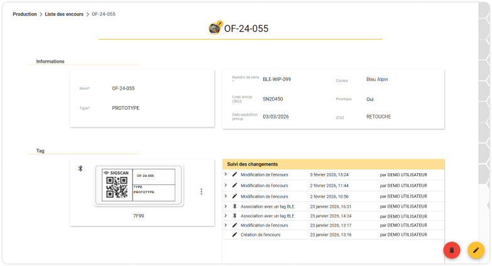Viewport: 492px width, 266px height.
Task: Click pencil icon of 3 février 2026, 15:24 change
Action: pos(234,174)
